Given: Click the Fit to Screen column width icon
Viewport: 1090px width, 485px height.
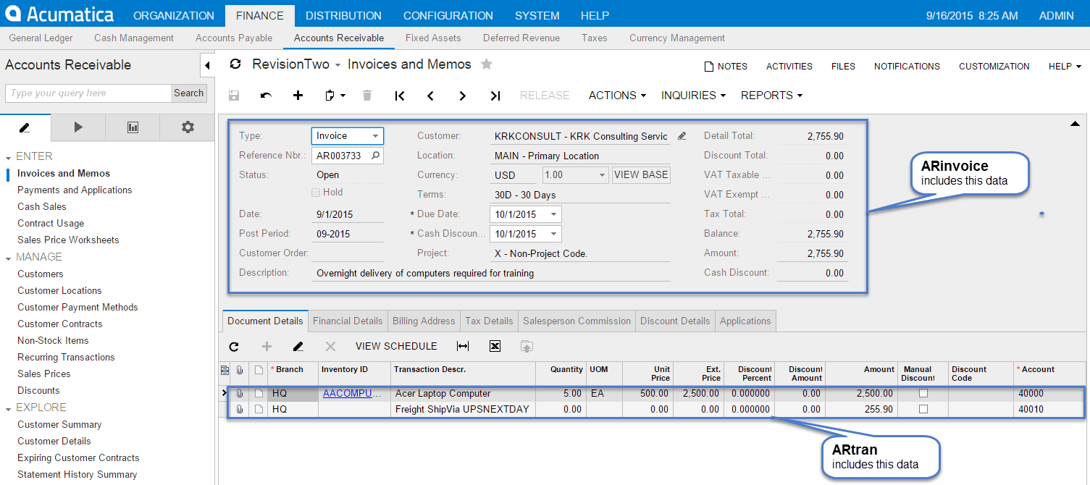Looking at the screenshot, I should pos(462,346).
